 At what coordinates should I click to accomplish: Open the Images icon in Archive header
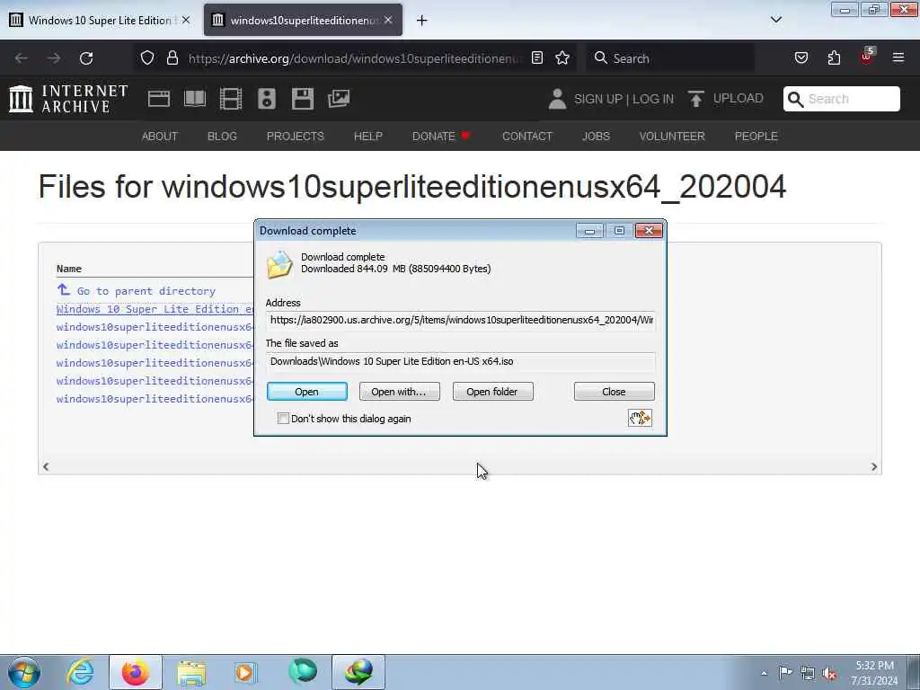click(339, 99)
